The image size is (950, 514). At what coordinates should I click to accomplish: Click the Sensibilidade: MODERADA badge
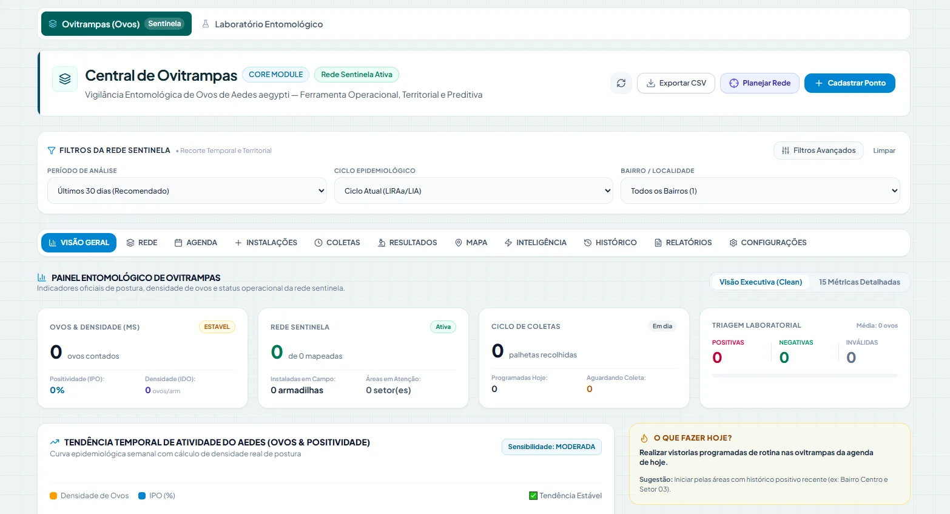[x=551, y=447]
